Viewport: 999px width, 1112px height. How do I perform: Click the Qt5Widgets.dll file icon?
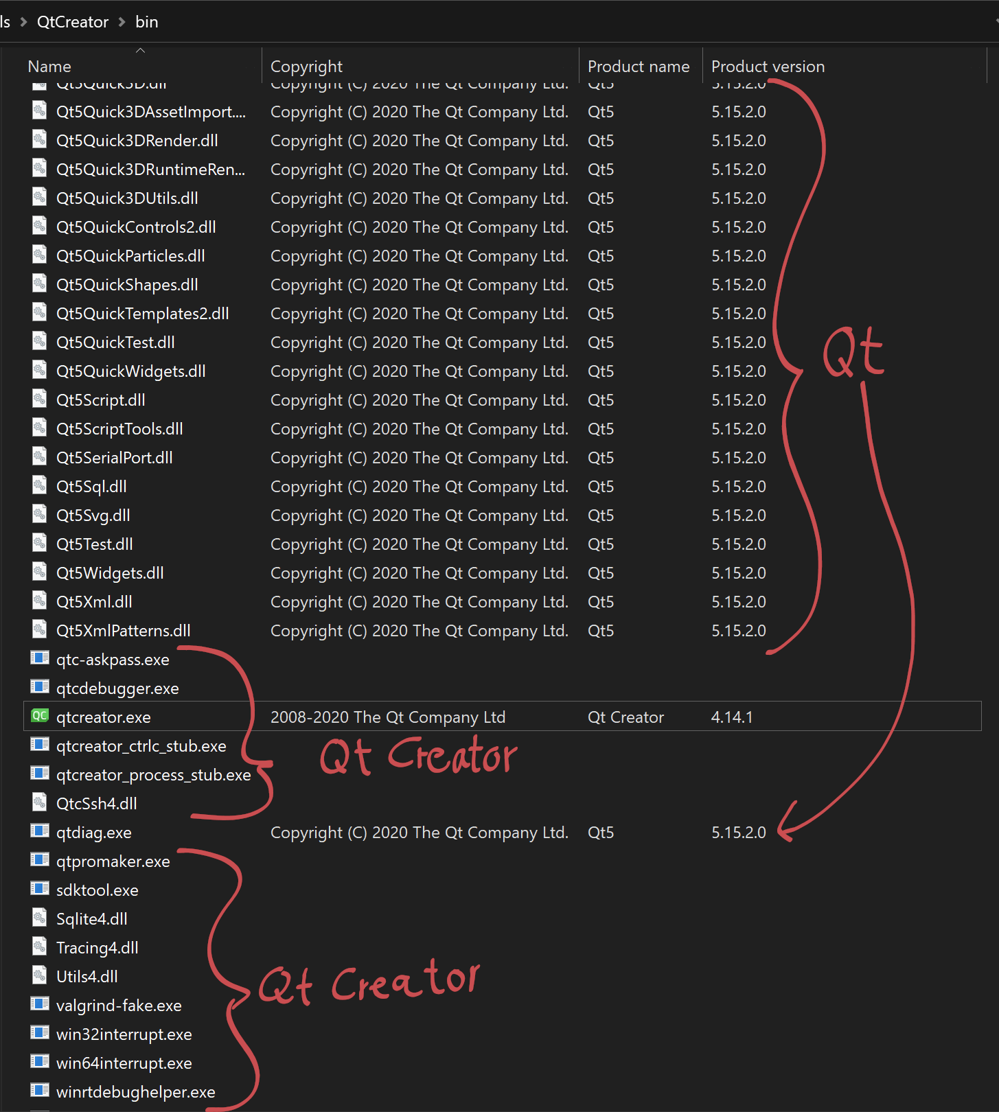[40, 572]
